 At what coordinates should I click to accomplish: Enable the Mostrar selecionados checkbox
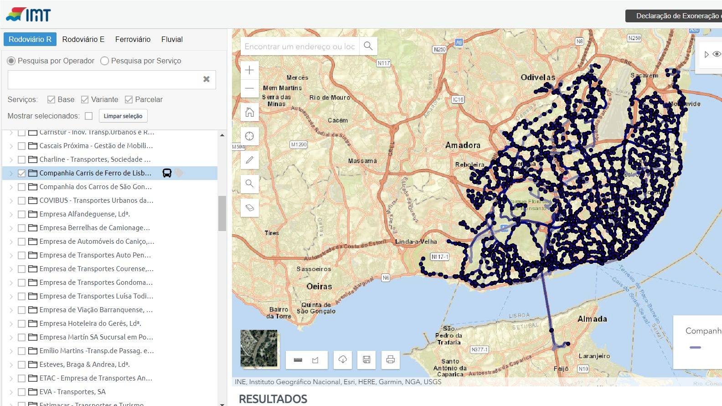[89, 116]
